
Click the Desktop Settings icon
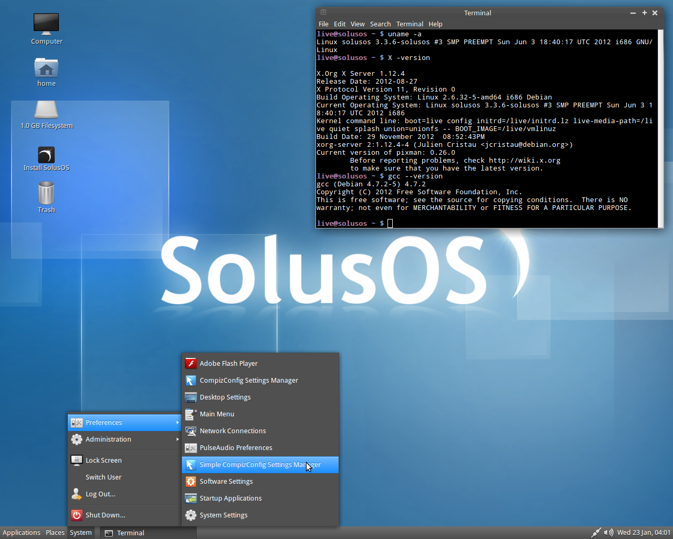[191, 397]
